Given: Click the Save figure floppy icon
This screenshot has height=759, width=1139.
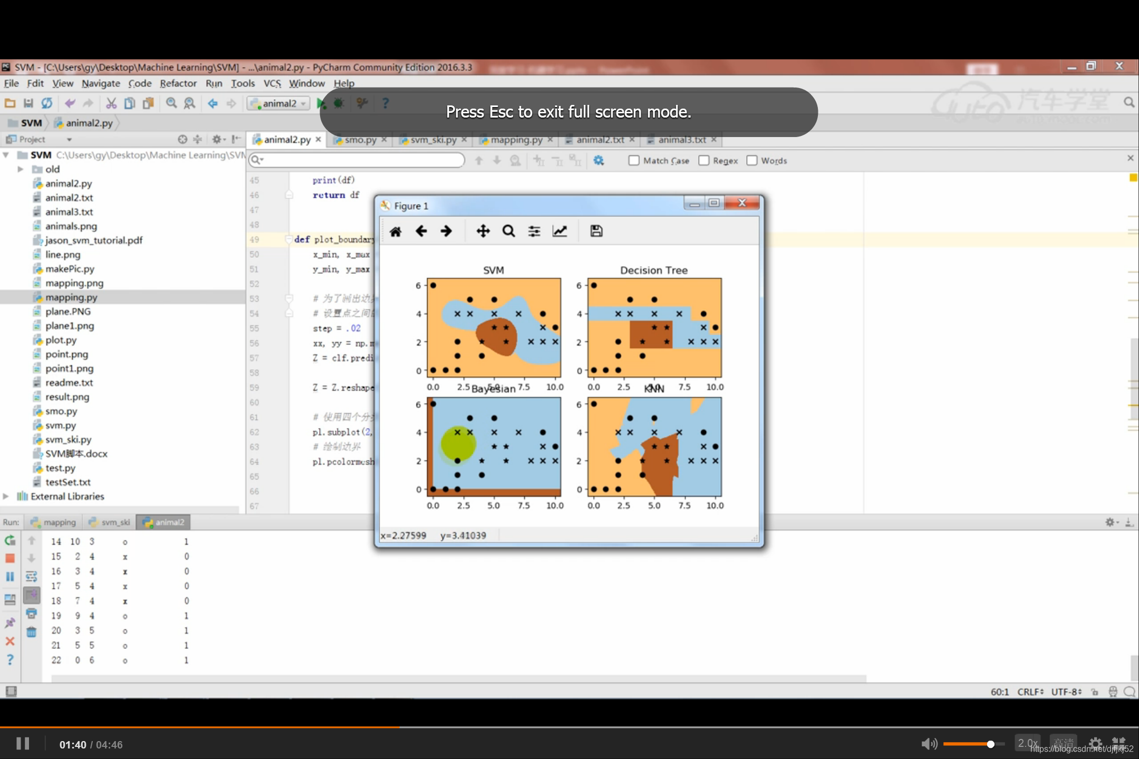Looking at the screenshot, I should coord(596,231).
